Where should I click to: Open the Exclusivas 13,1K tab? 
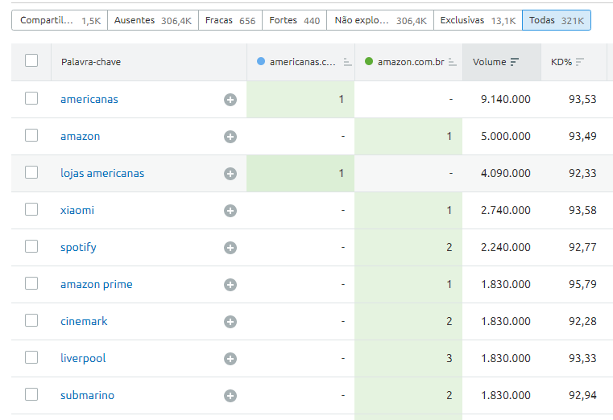[477, 20]
